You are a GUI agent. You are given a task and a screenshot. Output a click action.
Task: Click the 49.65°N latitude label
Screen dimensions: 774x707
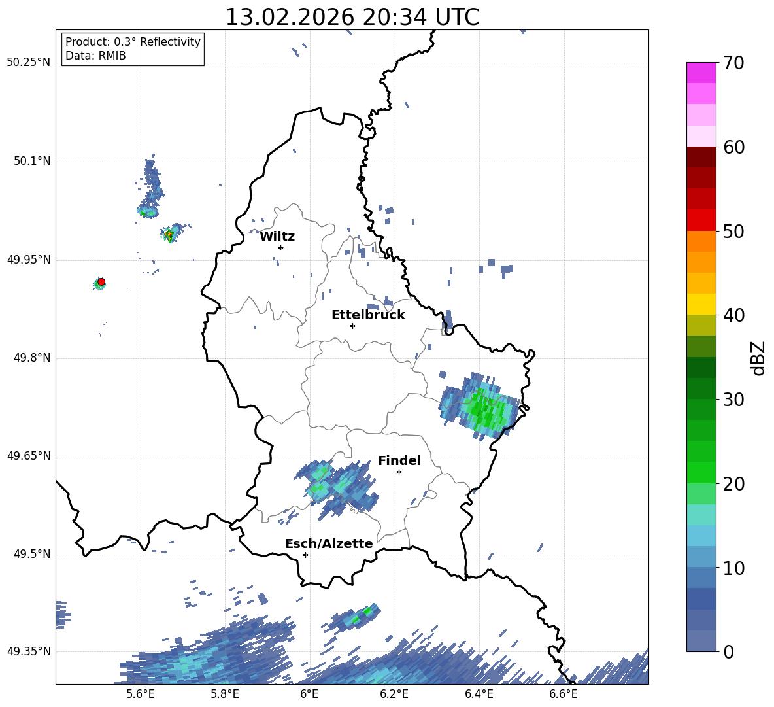coord(28,456)
